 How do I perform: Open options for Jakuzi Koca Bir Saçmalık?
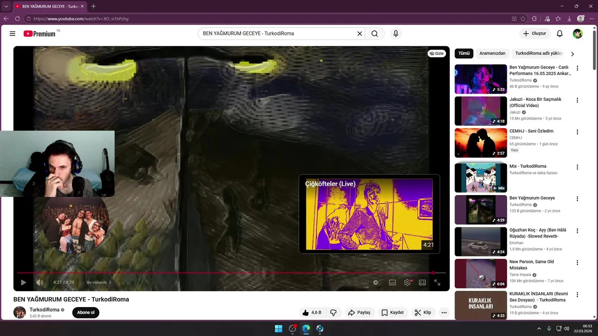[577, 100]
